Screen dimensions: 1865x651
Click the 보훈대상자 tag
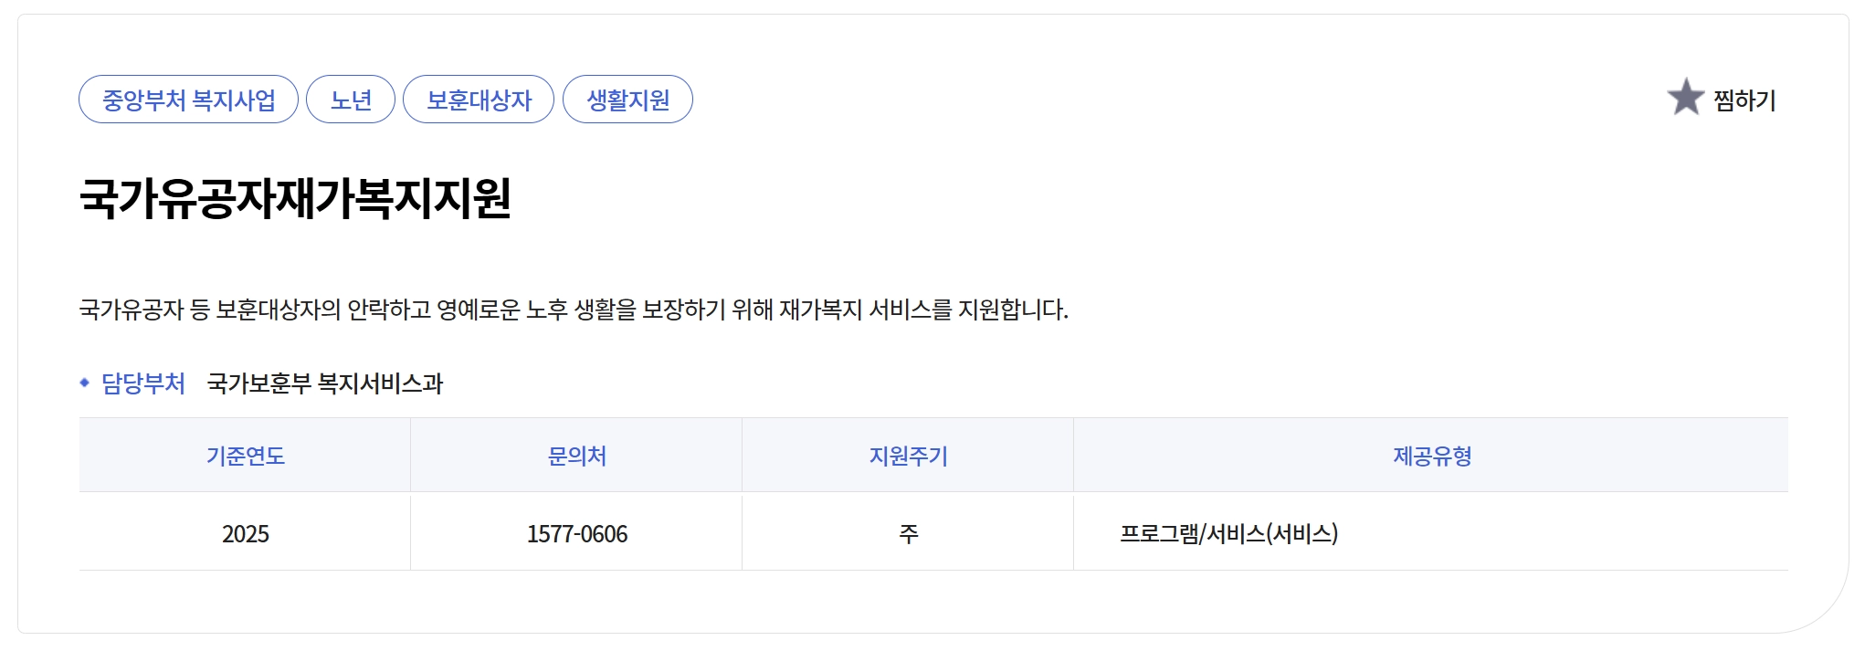click(x=479, y=100)
